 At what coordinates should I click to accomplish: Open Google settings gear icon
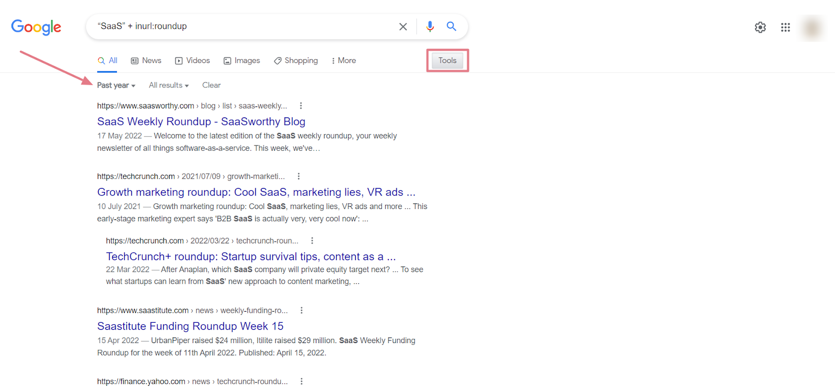click(760, 27)
